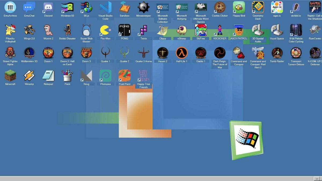The image size is (322, 181).
Task: Select the Discord shortcut
Action: point(48,7)
